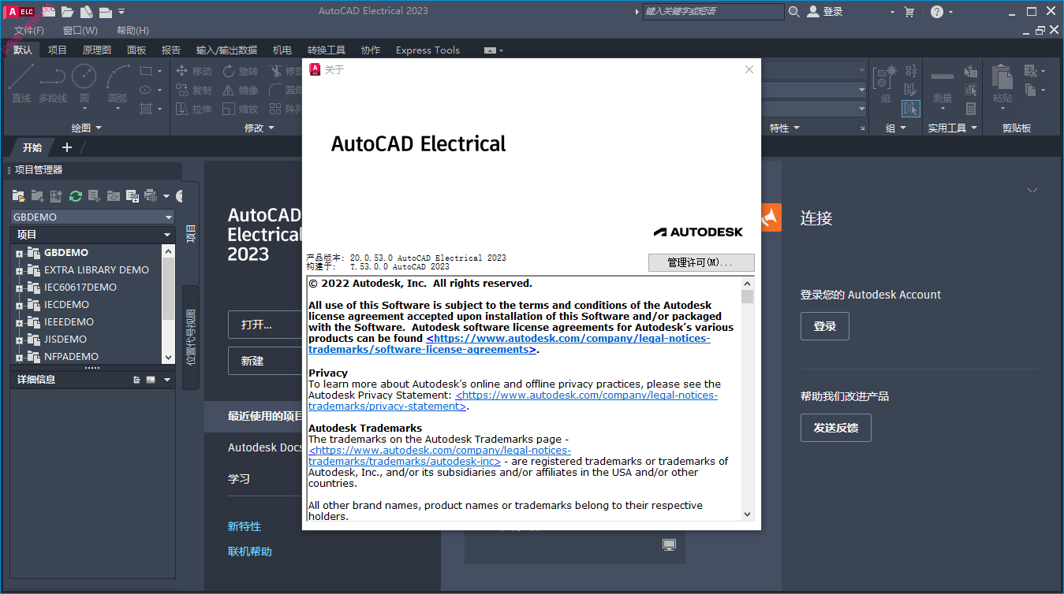Click the Open Project icon in Project Manager
This screenshot has width=1064, height=594.
[18, 195]
